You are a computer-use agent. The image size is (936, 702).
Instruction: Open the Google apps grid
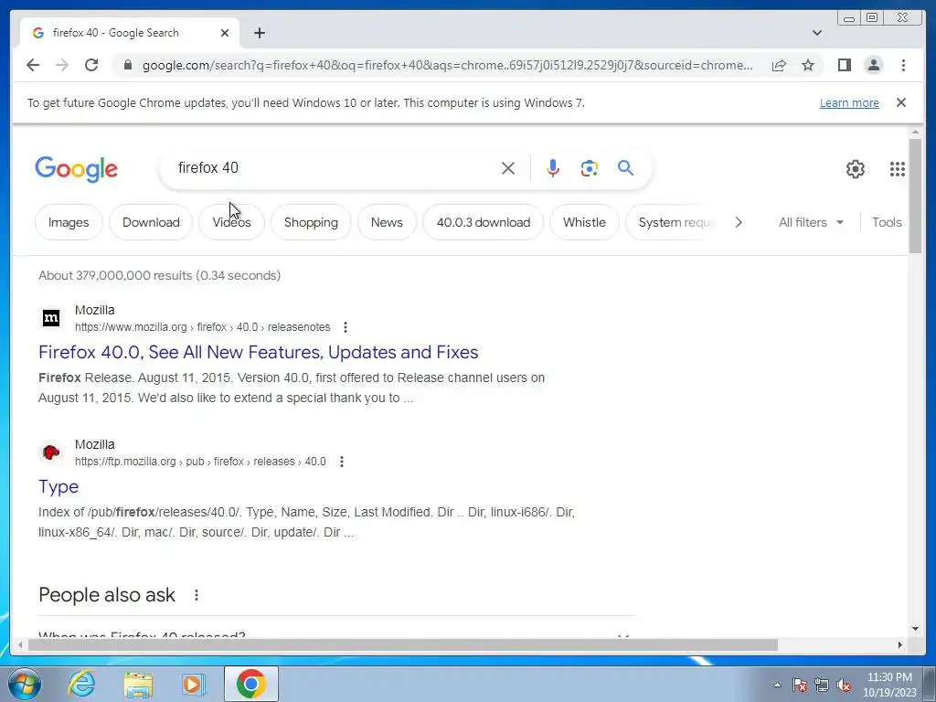tap(897, 169)
